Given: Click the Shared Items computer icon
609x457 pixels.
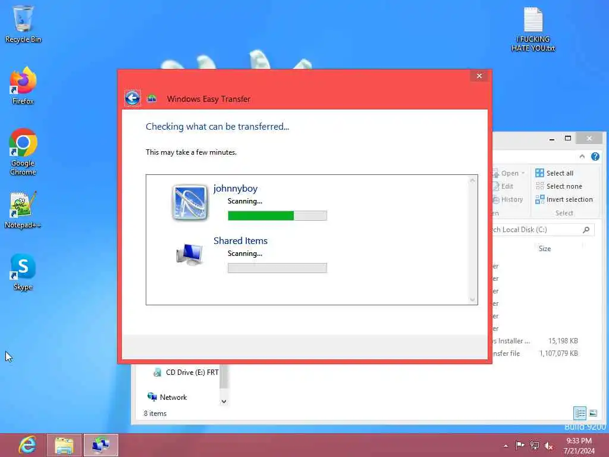Looking at the screenshot, I should 190,255.
